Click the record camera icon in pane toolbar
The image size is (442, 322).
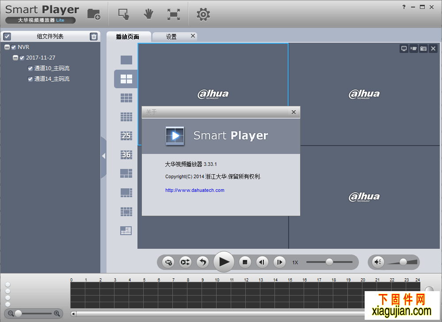tap(414, 49)
